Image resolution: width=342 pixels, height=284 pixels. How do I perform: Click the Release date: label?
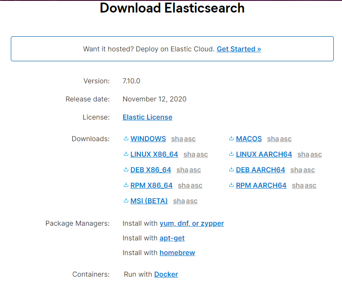[x=88, y=99]
